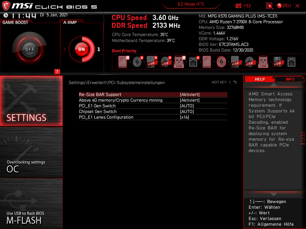
Task: Switch to the INFO tab
Action: coord(290,79)
